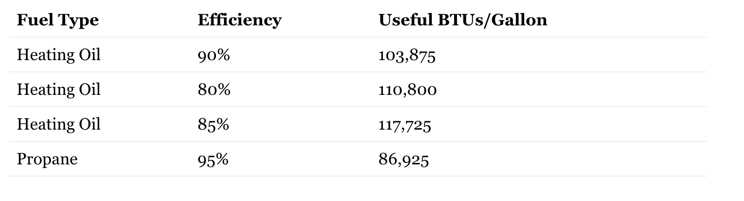Click the word Oil in the 90% row
Viewport: 744px width, 201px height.
coord(90,55)
